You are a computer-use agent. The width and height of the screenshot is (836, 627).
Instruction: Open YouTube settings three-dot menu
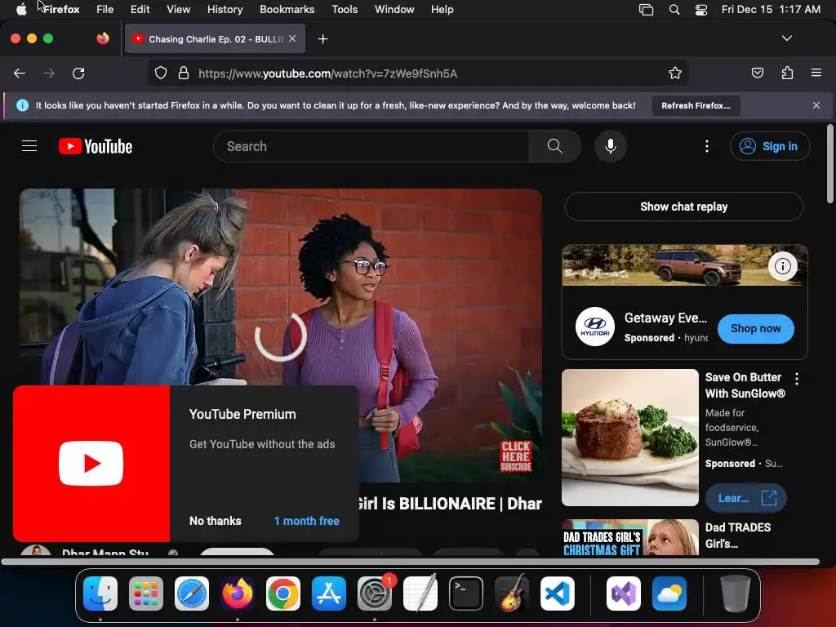point(707,146)
